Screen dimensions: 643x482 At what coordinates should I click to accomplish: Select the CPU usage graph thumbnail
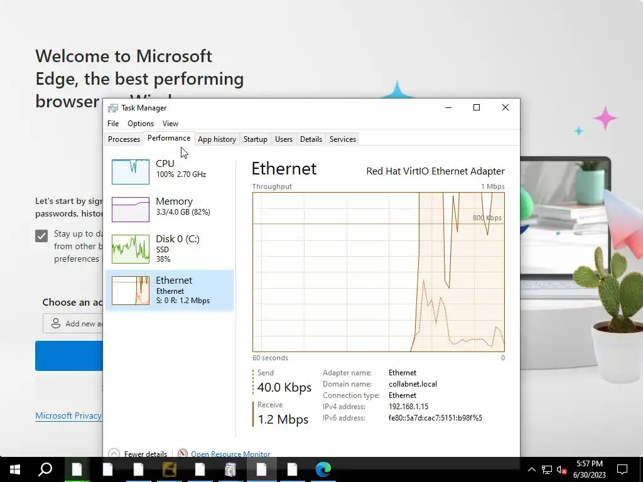[x=131, y=172]
